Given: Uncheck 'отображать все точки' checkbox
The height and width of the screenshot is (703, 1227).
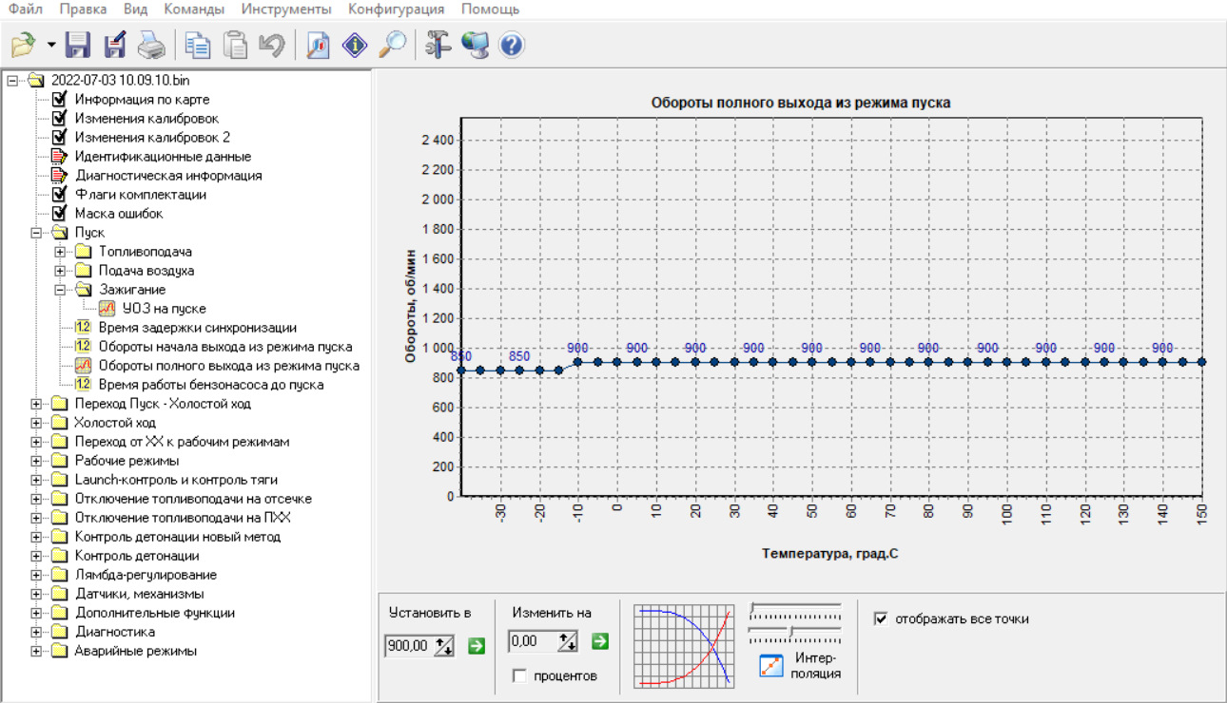Looking at the screenshot, I should click(881, 618).
